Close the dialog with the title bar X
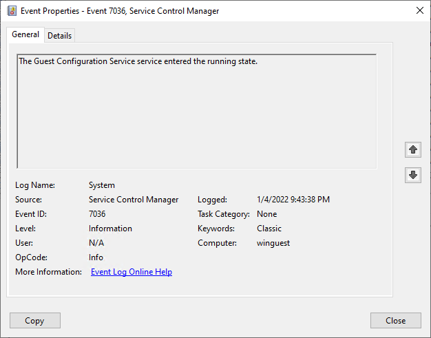 pos(420,10)
